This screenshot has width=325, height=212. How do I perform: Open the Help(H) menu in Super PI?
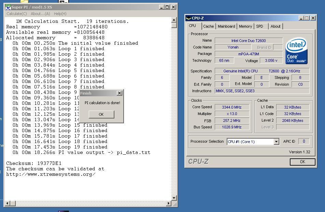pos(60,14)
